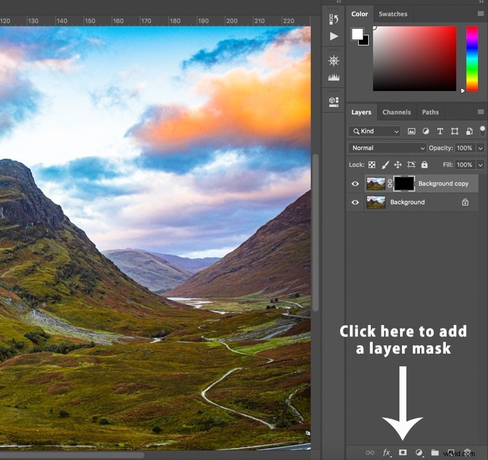This screenshot has width=488, height=460.
Task: Switch to the Channels tab
Action: point(396,112)
